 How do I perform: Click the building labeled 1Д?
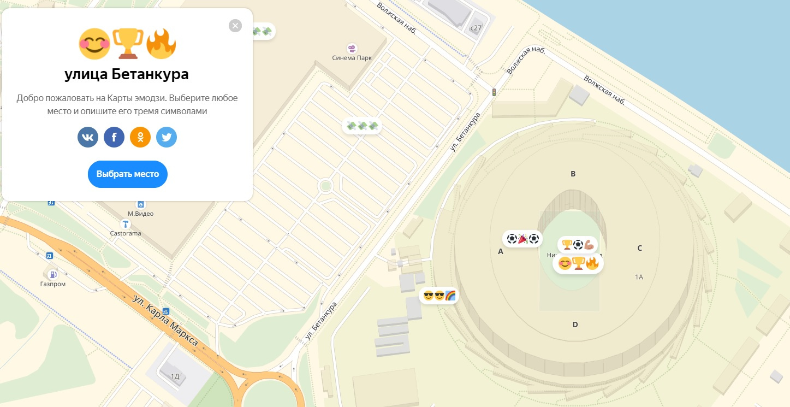coord(175,376)
